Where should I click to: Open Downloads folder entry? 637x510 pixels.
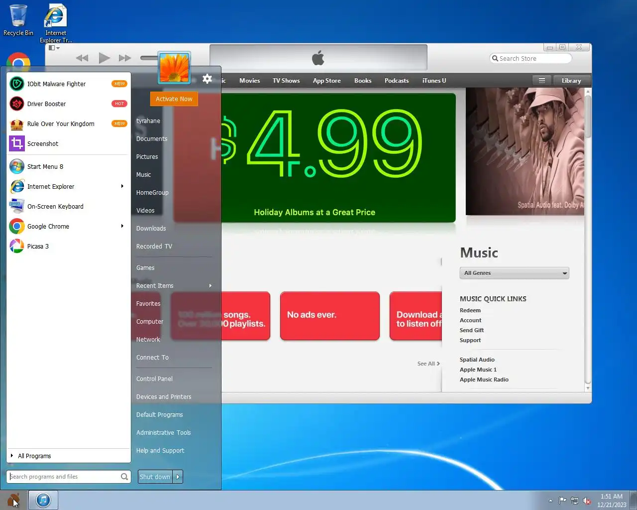(x=151, y=228)
